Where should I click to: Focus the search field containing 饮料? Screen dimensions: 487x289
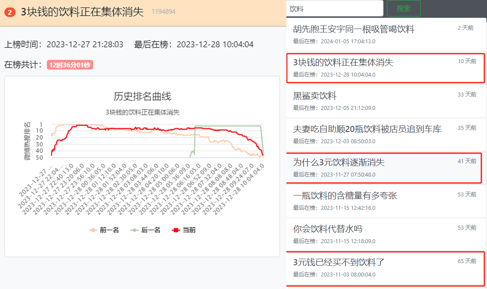point(335,8)
